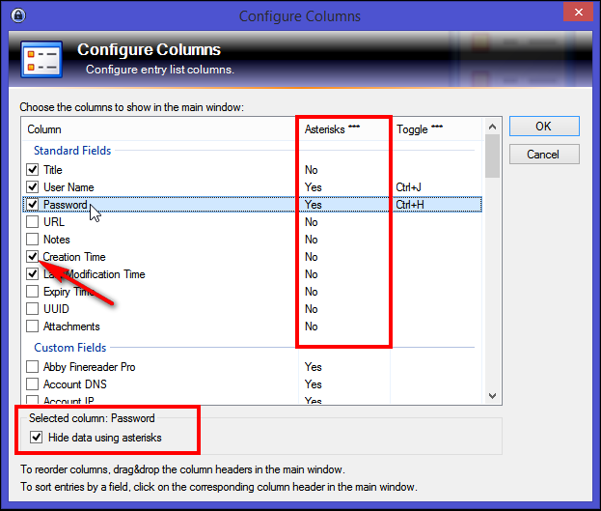Click the Ctrl+J toggle shortcut cell
This screenshot has width=601, height=511.
(x=409, y=187)
